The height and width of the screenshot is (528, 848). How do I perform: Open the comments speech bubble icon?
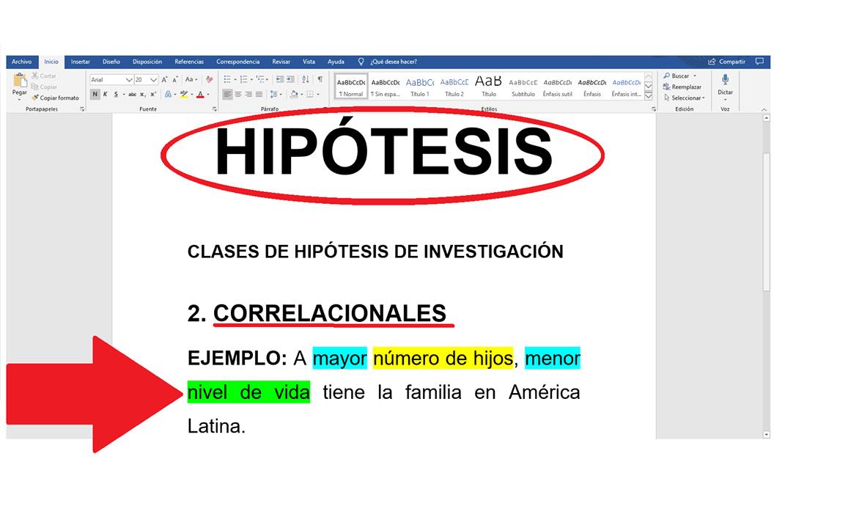coord(759,62)
